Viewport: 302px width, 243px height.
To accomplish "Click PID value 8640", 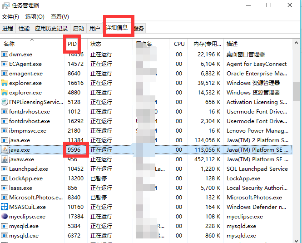I will [x=74, y=74].
